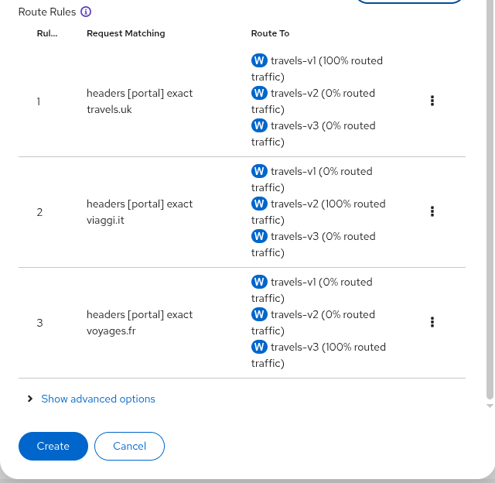The height and width of the screenshot is (483, 495).
Task: Open kebab menu for rule 3
Action: (x=432, y=322)
